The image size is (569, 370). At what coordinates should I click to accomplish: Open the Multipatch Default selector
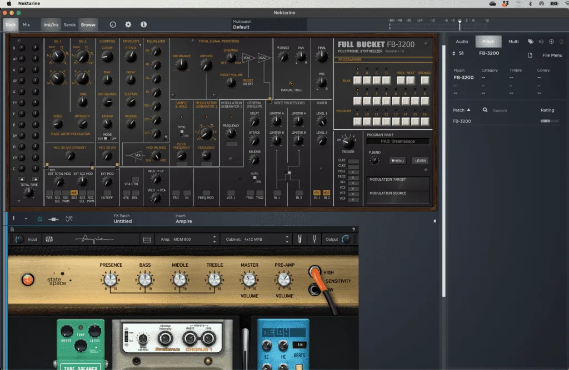(269, 24)
